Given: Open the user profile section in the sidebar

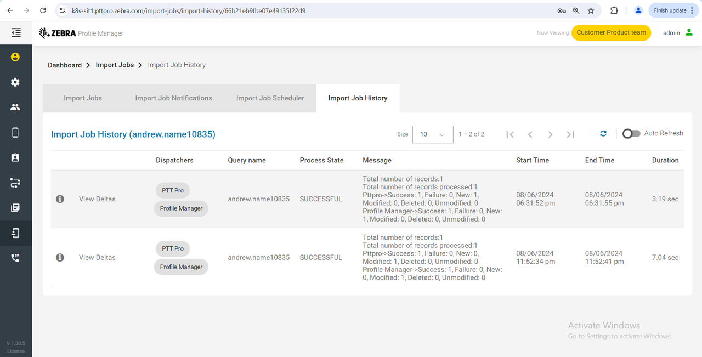Looking at the screenshot, I should (x=15, y=56).
